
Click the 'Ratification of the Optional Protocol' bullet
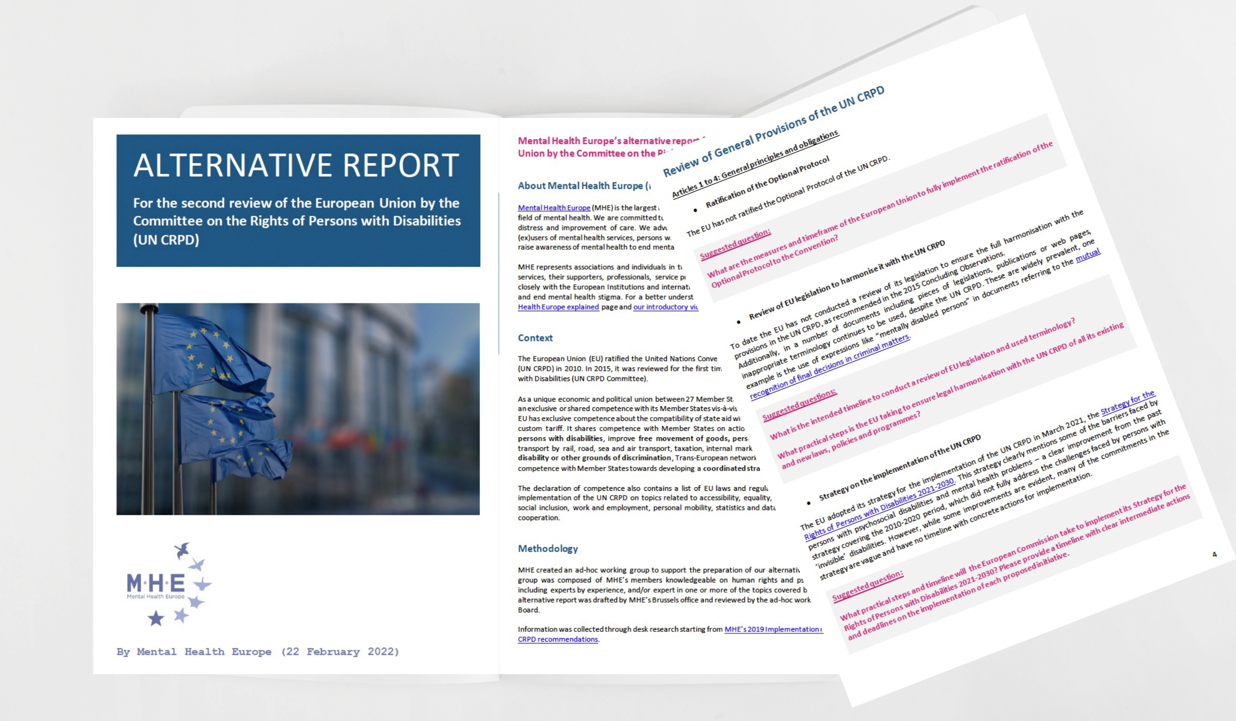click(767, 181)
